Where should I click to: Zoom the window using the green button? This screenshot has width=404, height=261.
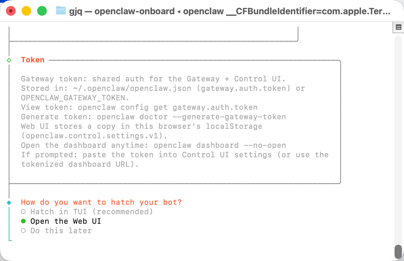click(x=42, y=11)
